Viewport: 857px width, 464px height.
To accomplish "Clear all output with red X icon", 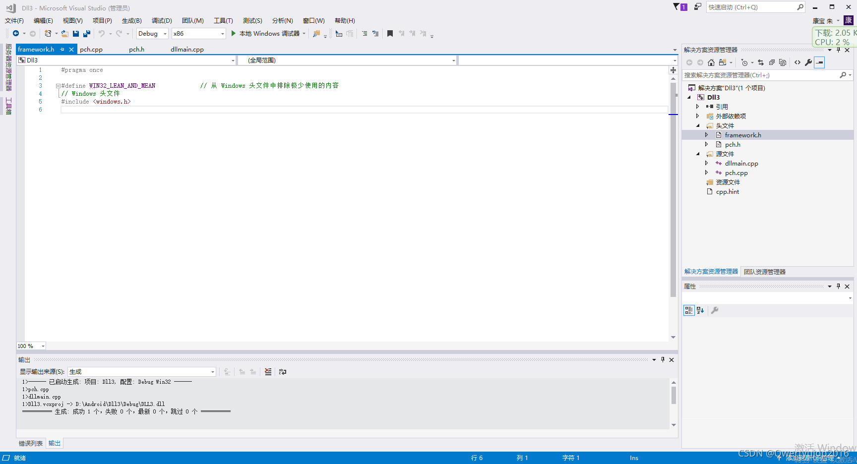I will [268, 371].
